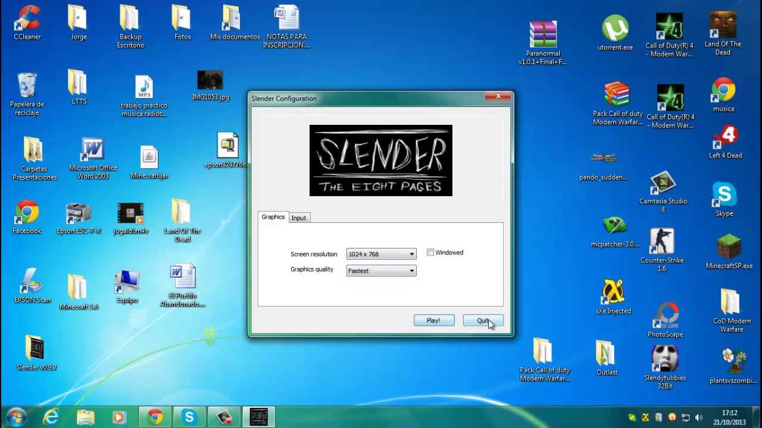Select the CCleaner desktop shortcut
This screenshot has width=762, height=428.
pos(27,23)
